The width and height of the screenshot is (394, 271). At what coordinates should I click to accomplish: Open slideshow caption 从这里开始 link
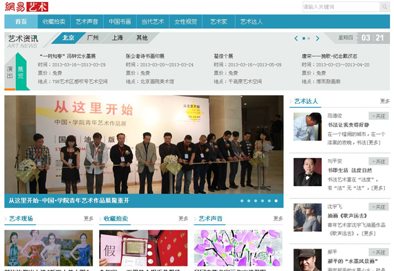click(x=69, y=201)
